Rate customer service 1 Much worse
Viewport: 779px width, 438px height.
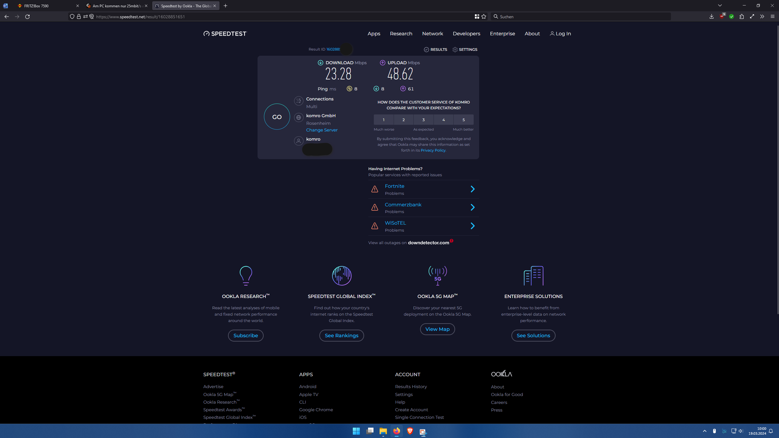click(384, 120)
